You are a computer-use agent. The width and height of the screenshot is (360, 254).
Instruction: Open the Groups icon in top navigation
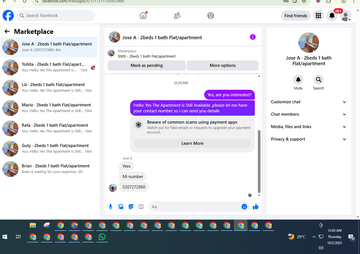point(211,16)
